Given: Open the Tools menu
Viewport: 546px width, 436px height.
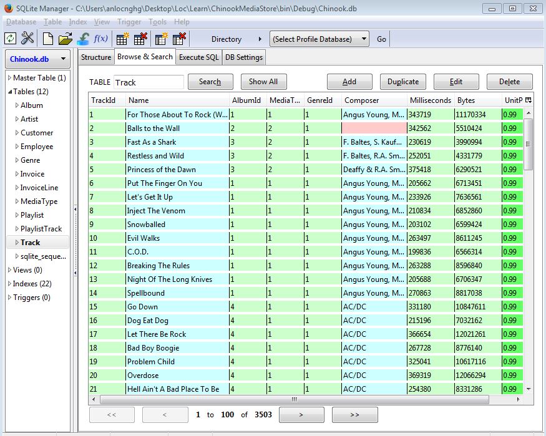Looking at the screenshot, I should tap(157, 22).
